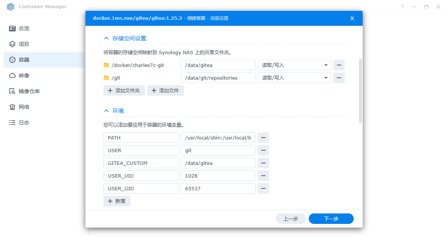Screen dimensions: 447x237
Task: Remove the /git folder mapping row
Action: (339, 78)
